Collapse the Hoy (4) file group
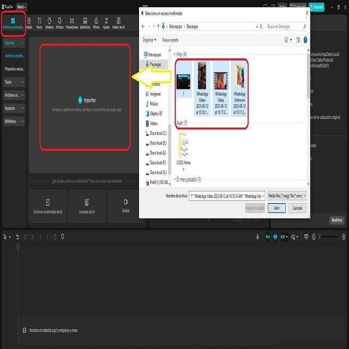The image size is (349, 349). click(x=174, y=54)
